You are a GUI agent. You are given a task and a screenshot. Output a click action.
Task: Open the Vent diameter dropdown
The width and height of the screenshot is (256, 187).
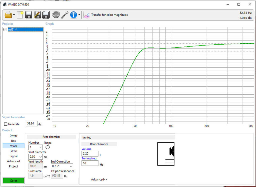(x=35, y=157)
